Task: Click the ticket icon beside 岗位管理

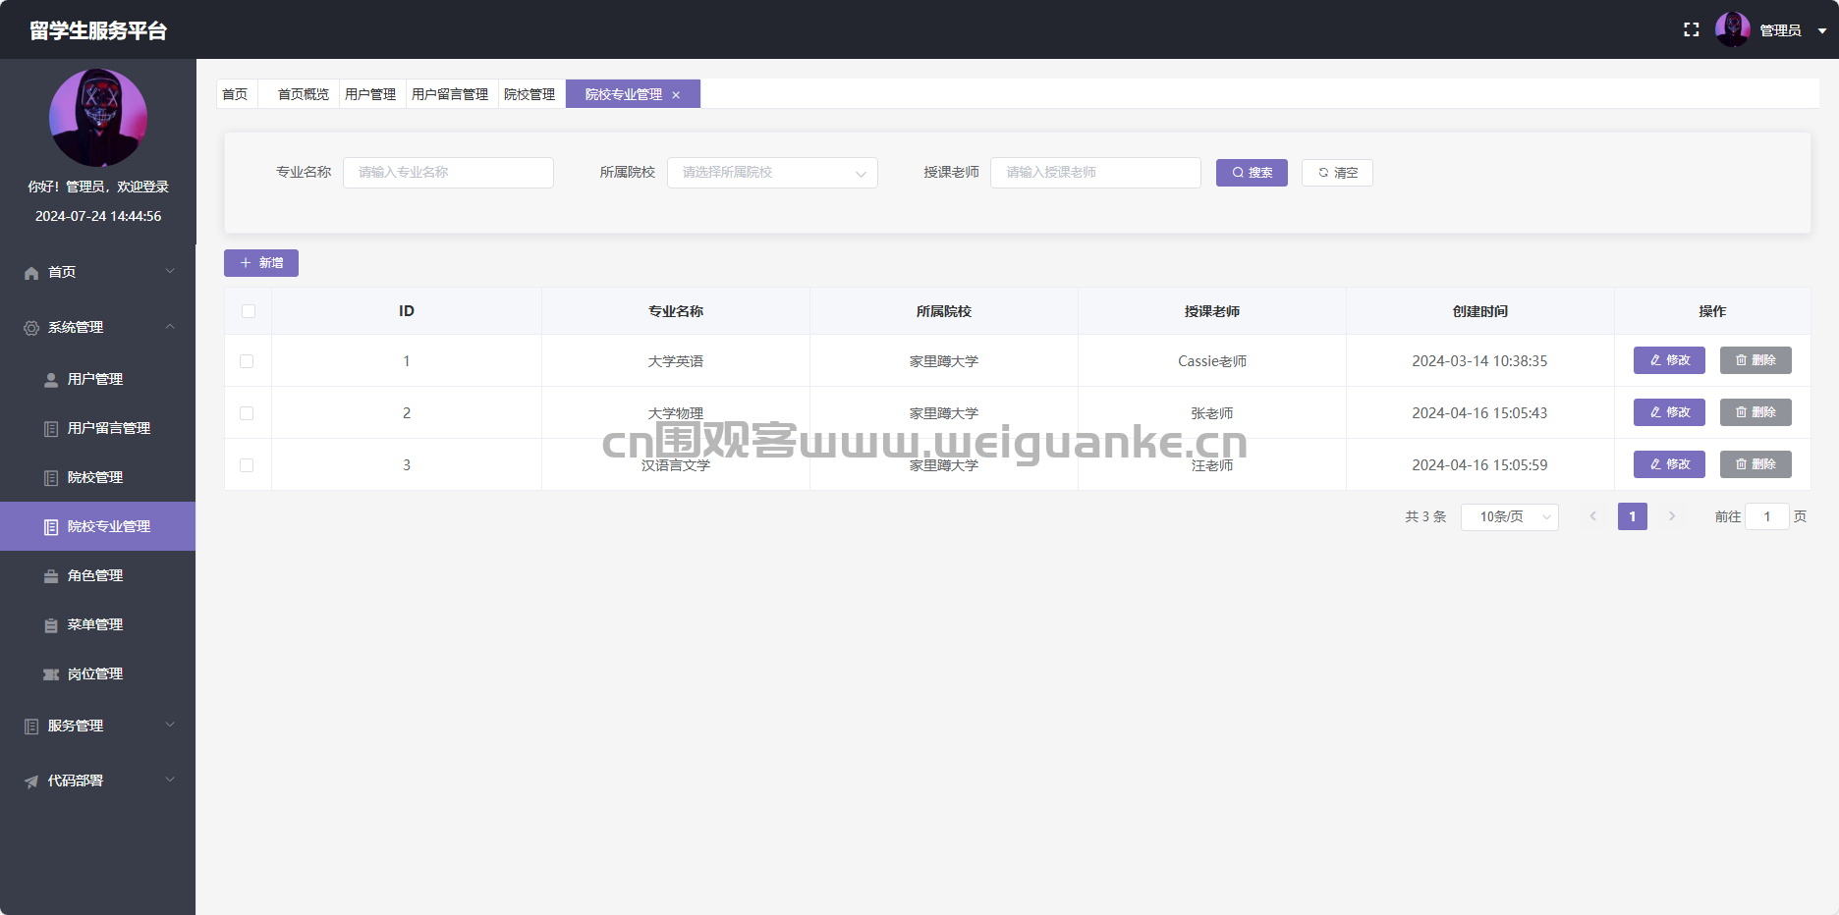Action: point(51,674)
